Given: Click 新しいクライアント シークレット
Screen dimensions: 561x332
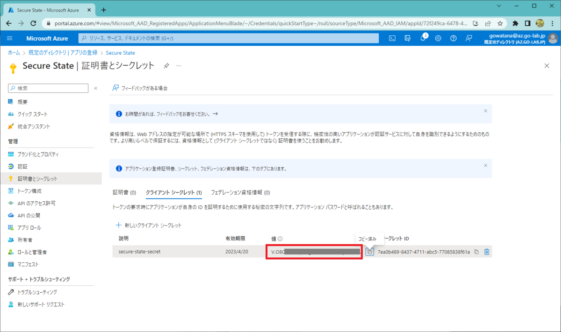Looking at the screenshot, I should (x=149, y=225).
